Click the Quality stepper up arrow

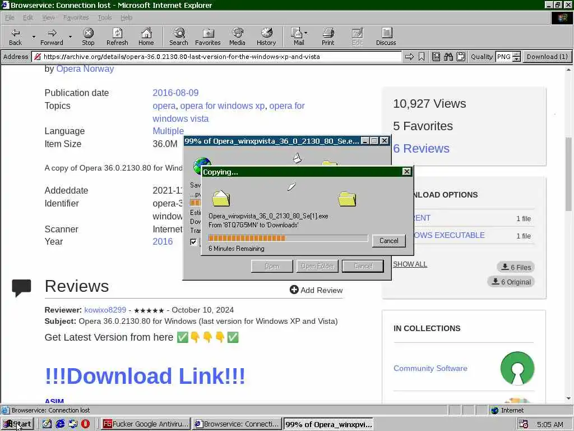point(516,54)
